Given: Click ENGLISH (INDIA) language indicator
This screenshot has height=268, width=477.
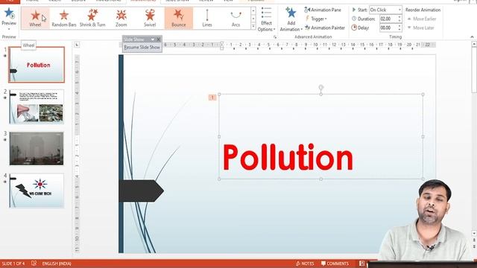Looking at the screenshot, I should coord(57,264).
